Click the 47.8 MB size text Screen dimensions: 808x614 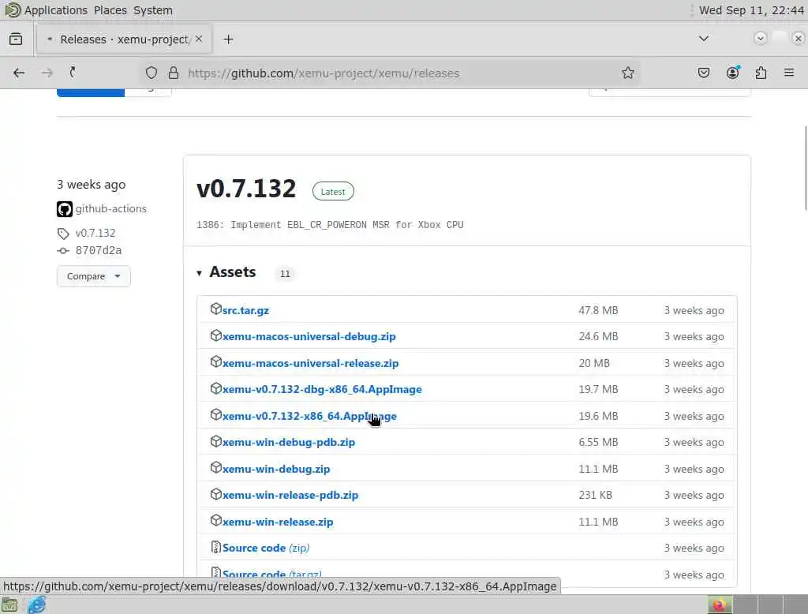click(x=598, y=310)
